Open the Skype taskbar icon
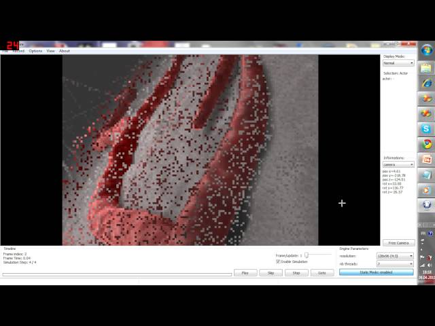435x326 pixels. 426,128
